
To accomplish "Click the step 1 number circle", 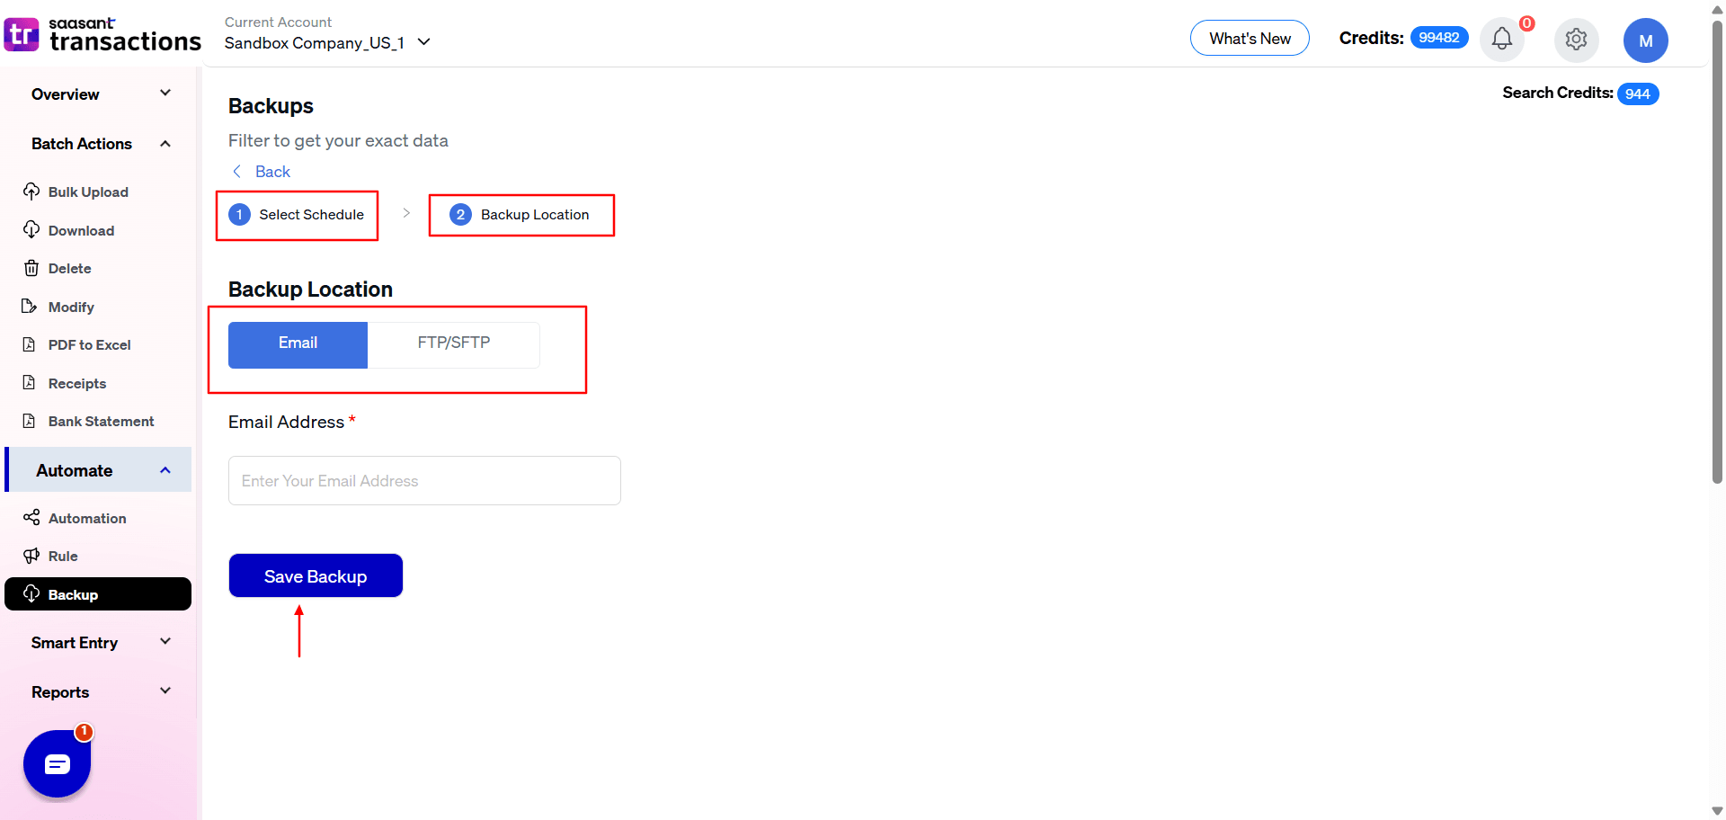I will pyautogui.click(x=239, y=214).
